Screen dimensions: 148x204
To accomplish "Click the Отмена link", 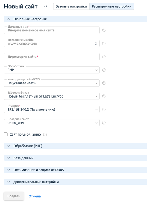I will click(35, 196).
